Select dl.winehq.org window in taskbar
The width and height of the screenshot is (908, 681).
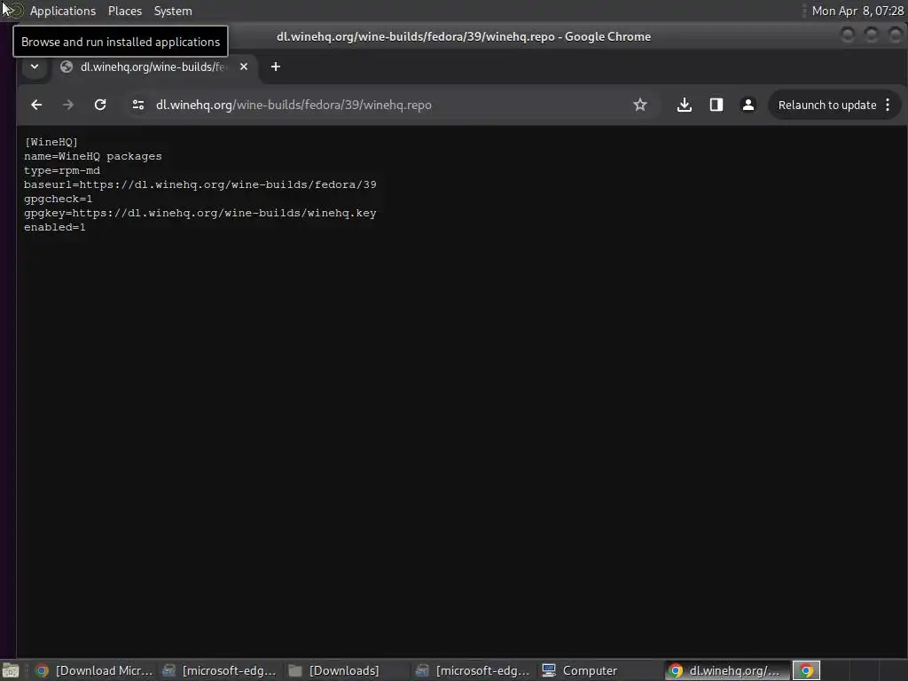tap(727, 670)
